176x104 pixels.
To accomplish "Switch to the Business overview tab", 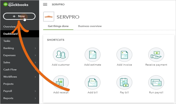I will [x=90, y=26].
